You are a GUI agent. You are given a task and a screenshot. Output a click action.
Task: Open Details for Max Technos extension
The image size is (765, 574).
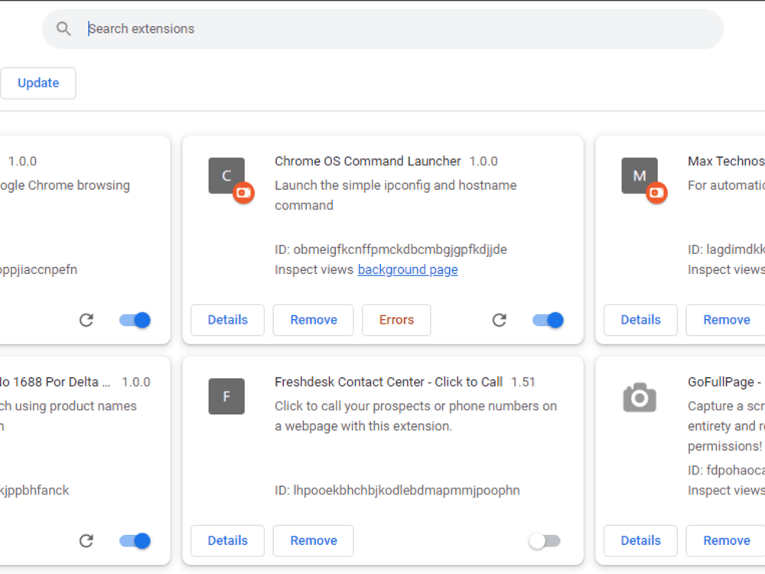coord(640,320)
